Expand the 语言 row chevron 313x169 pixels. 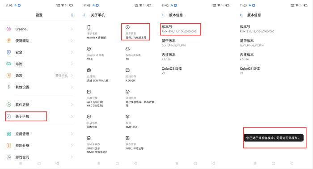point(72,76)
